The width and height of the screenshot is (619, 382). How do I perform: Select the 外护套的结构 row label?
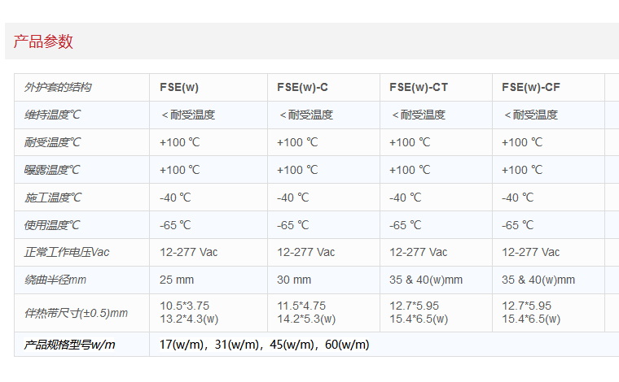[x=58, y=88]
